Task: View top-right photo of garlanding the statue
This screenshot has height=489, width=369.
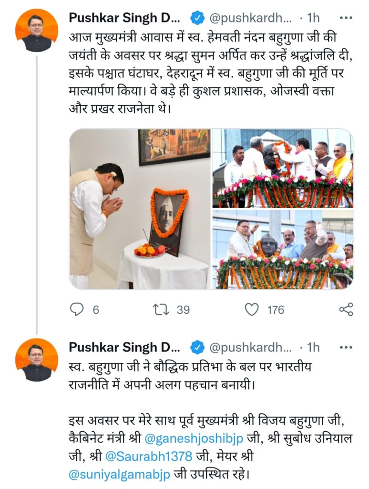Action: (283, 169)
